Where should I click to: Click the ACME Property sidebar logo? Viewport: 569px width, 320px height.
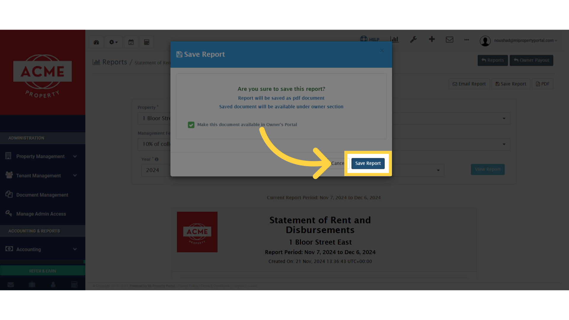(43, 76)
